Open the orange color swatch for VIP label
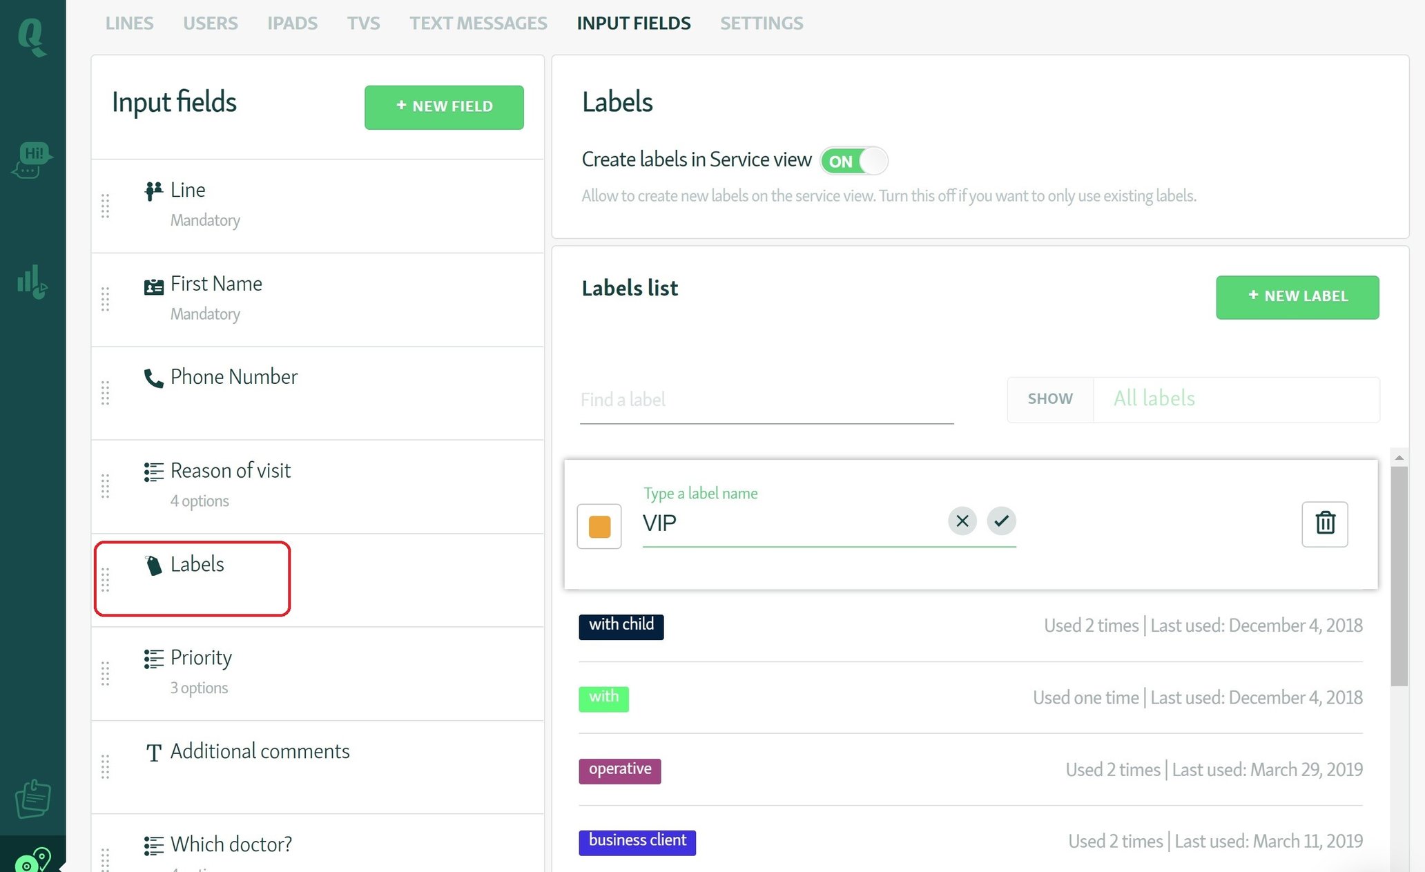This screenshot has width=1425, height=872. point(599,526)
